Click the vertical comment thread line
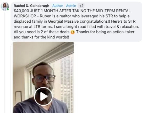Screen dimensions: 142x113 pos(4,62)
